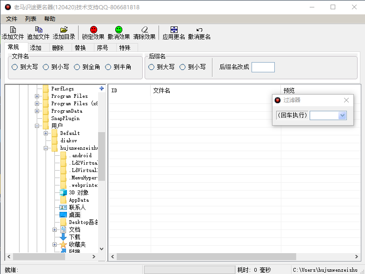Screen dimensions: 365x274
Task: Click the 追加文件 toolbar icon
Action: tap(39, 30)
